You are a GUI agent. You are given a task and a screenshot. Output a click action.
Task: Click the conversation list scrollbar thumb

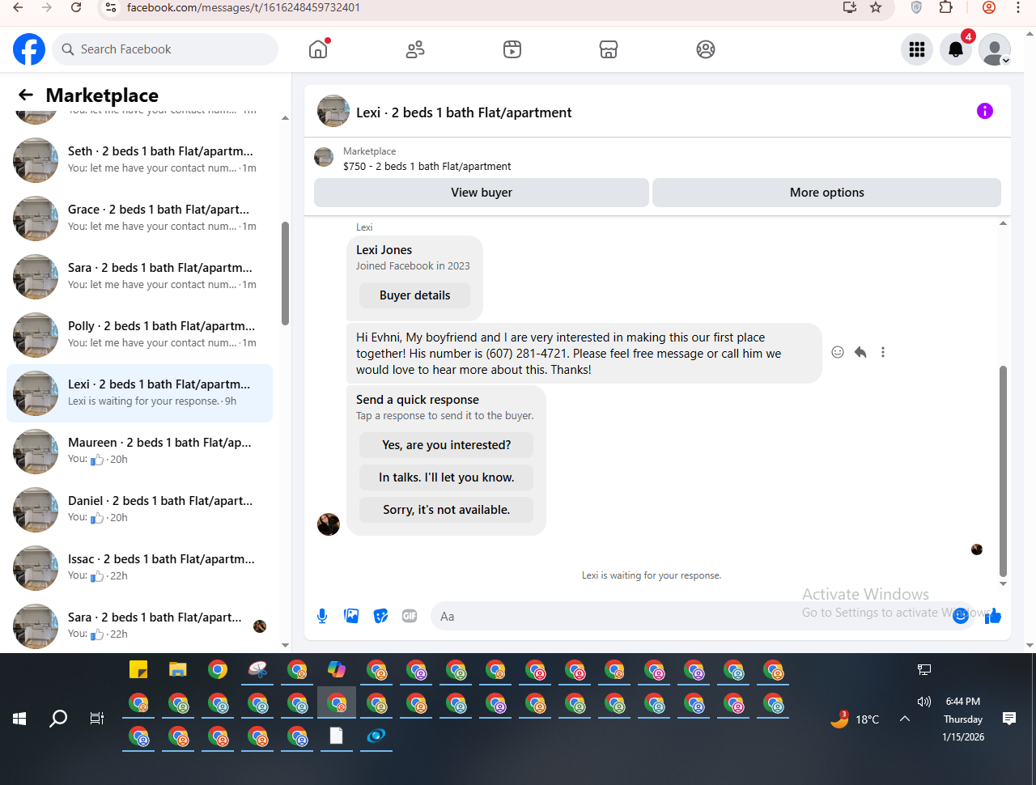[285, 274]
